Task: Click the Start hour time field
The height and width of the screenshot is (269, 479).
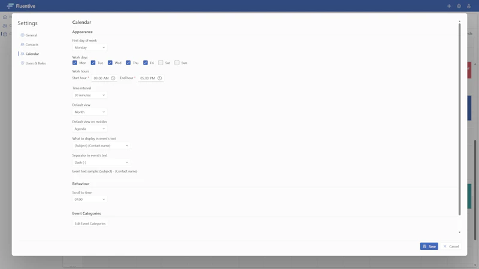Action: (x=104, y=78)
